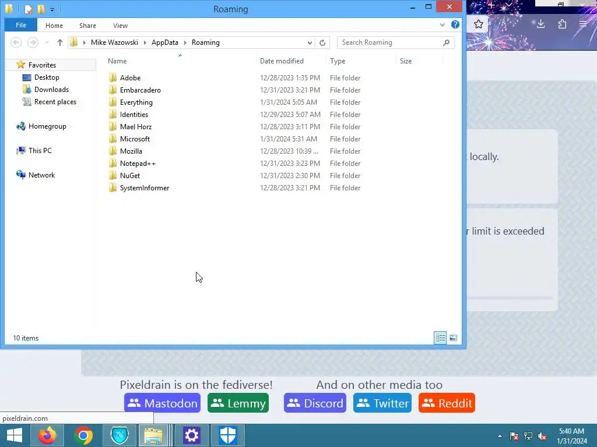Click the search magnifier icon
The width and height of the screenshot is (597, 447).
pos(446,42)
